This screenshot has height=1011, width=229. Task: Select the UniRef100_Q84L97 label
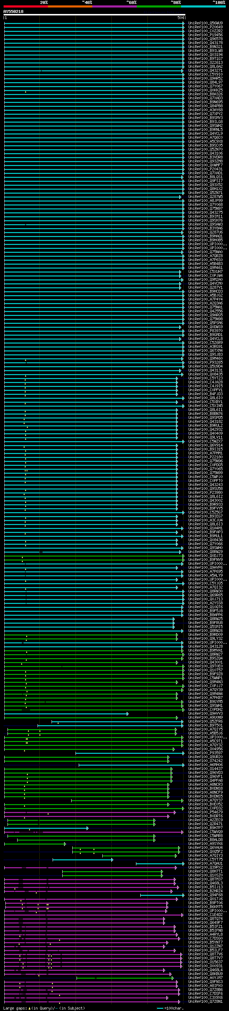[x=205, y=82]
